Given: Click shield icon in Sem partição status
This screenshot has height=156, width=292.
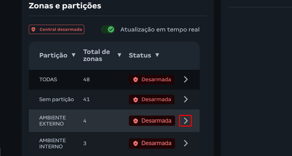Looking at the screenshot, I should click(136, 99).
